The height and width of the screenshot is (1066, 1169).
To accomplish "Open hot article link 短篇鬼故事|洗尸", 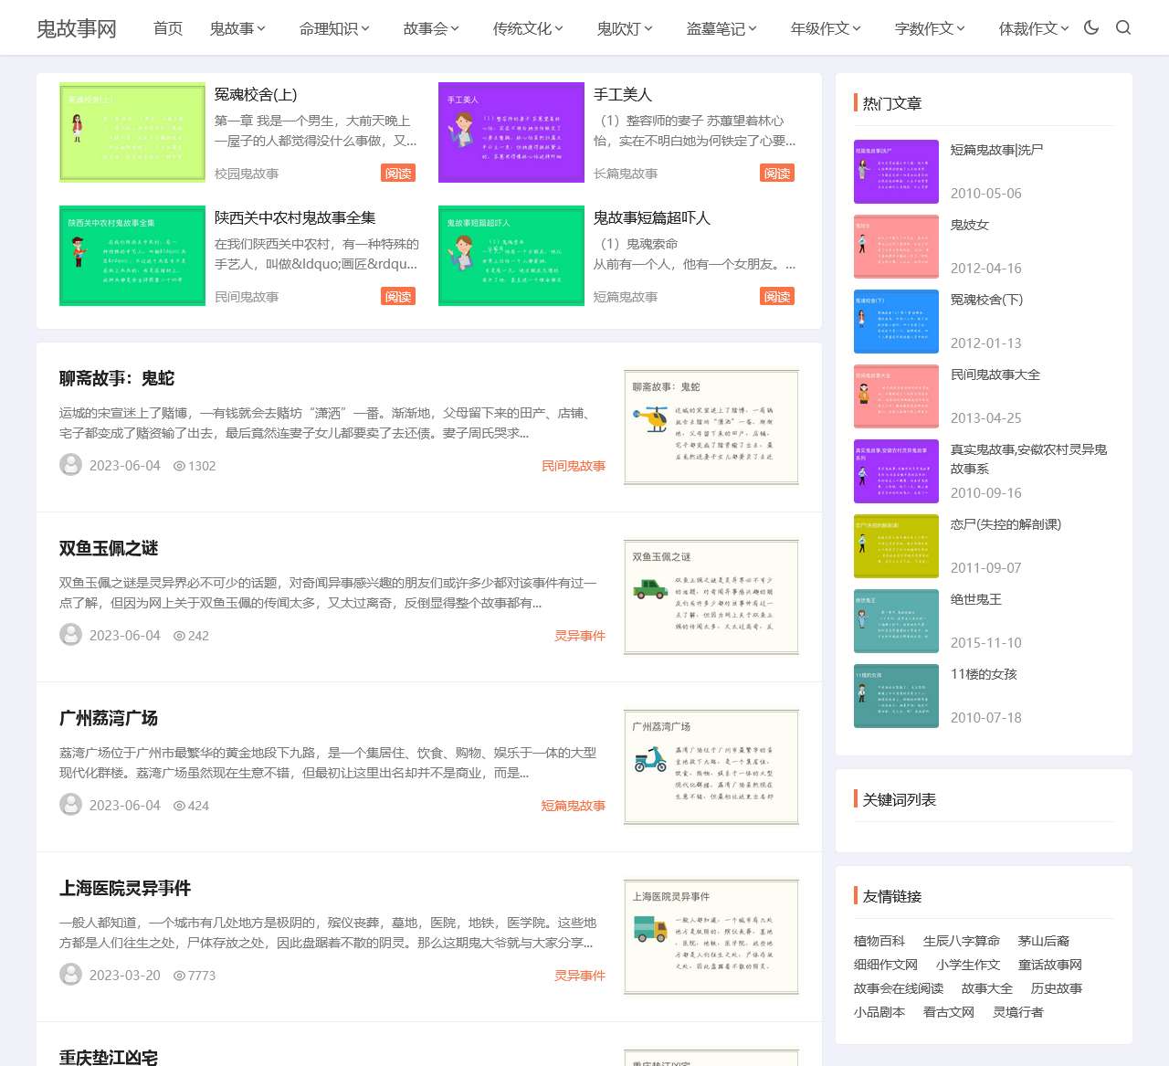I will 996,150.
